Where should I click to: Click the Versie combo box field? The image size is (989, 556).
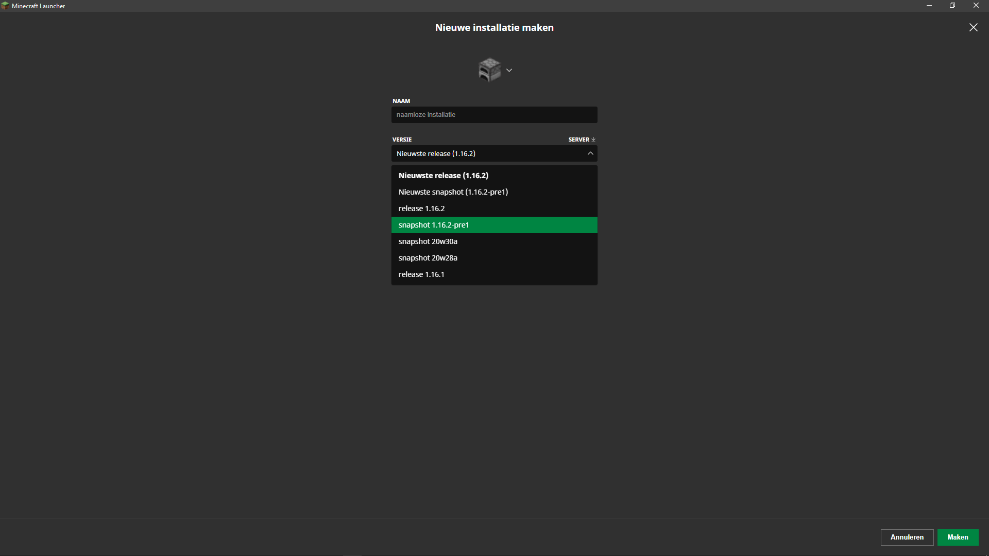pos(484,153)
